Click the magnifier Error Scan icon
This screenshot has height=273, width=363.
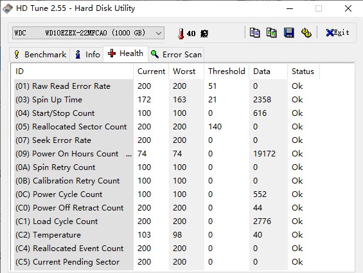tap(155, 54)
